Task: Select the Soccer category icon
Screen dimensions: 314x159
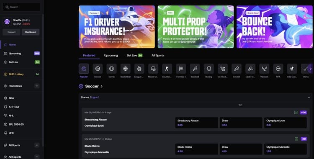Action: pyautogui.click(x=98, y=69)
